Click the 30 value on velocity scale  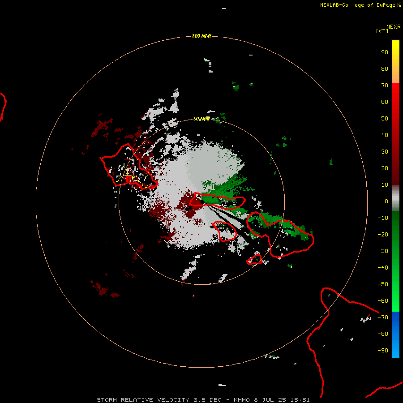coord(385,152)
